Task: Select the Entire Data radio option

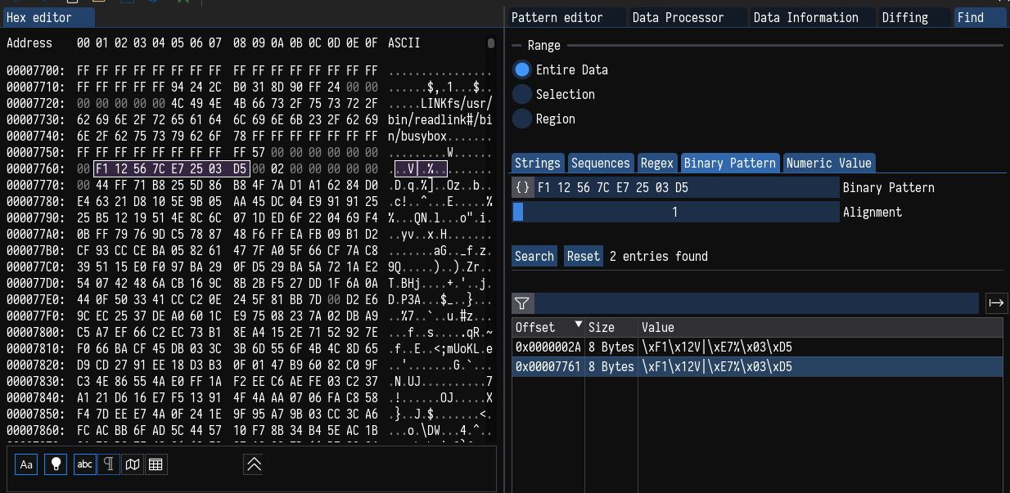Action: pos(522,69)
